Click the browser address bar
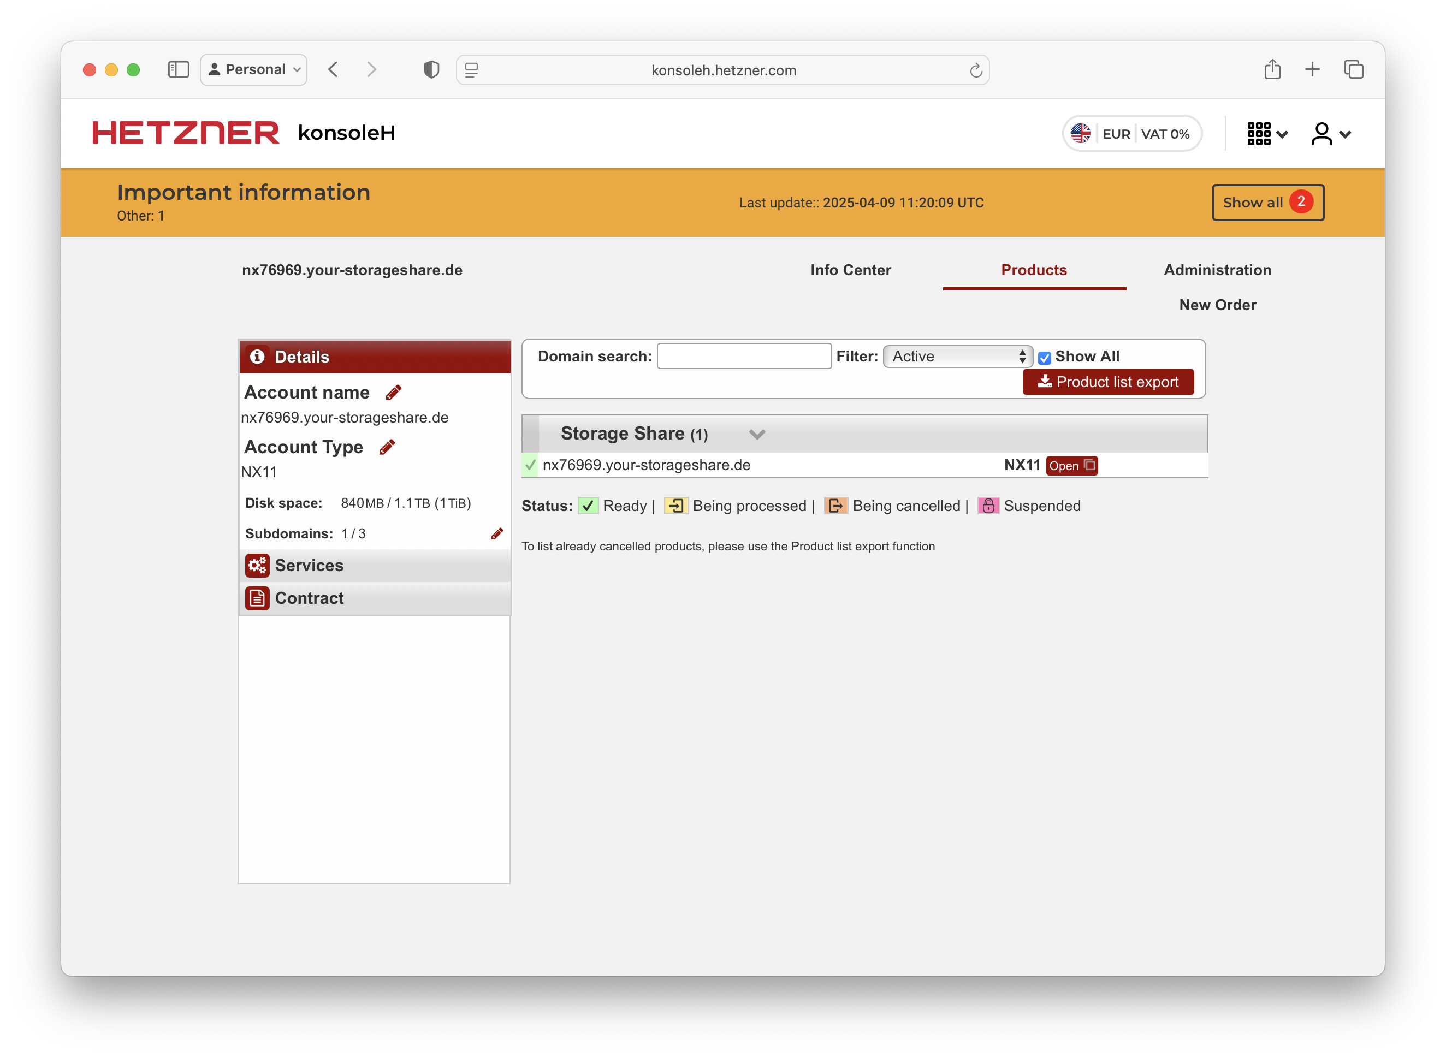The image size is (1446, 1057). [723, 70]
